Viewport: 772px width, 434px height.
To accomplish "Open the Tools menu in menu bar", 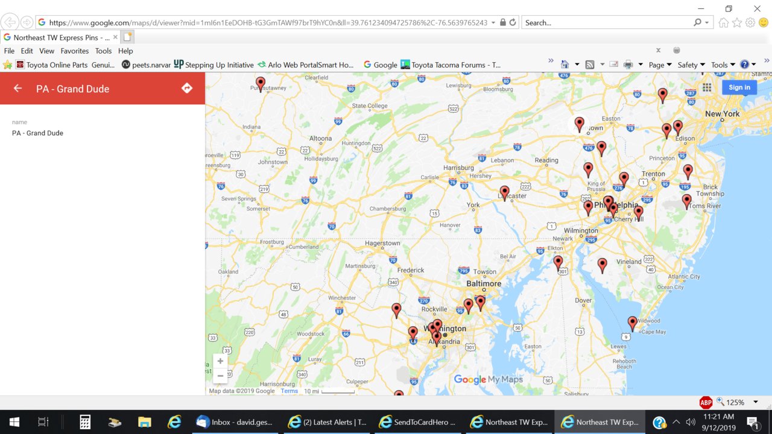I will point(103,51).
